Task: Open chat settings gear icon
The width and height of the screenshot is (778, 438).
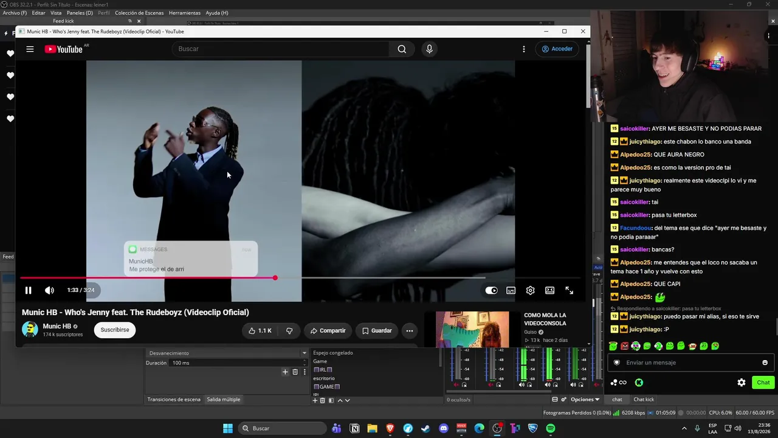Action: [x=742, y=383]
